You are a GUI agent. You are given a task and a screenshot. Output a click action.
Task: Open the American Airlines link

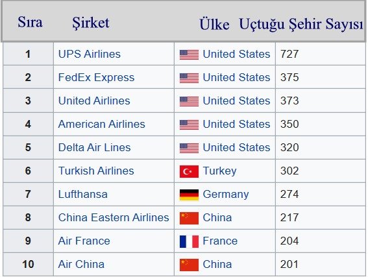coord(102,124)
